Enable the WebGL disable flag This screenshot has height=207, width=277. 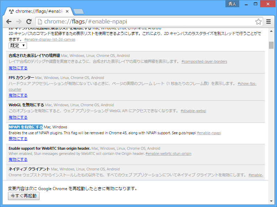(x=18, y=117)
